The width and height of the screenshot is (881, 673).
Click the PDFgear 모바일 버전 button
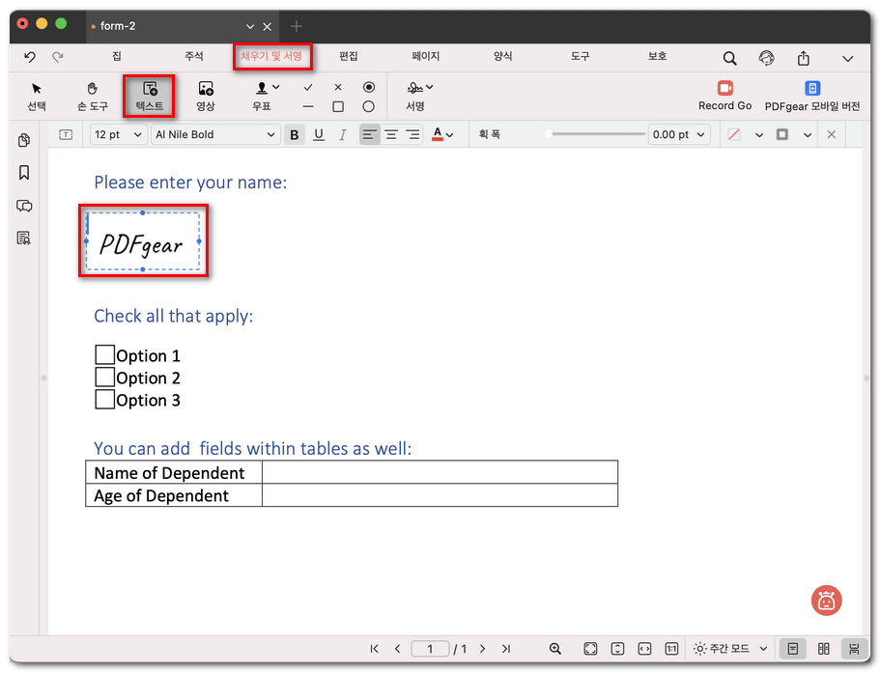click(x=812, y=96)
